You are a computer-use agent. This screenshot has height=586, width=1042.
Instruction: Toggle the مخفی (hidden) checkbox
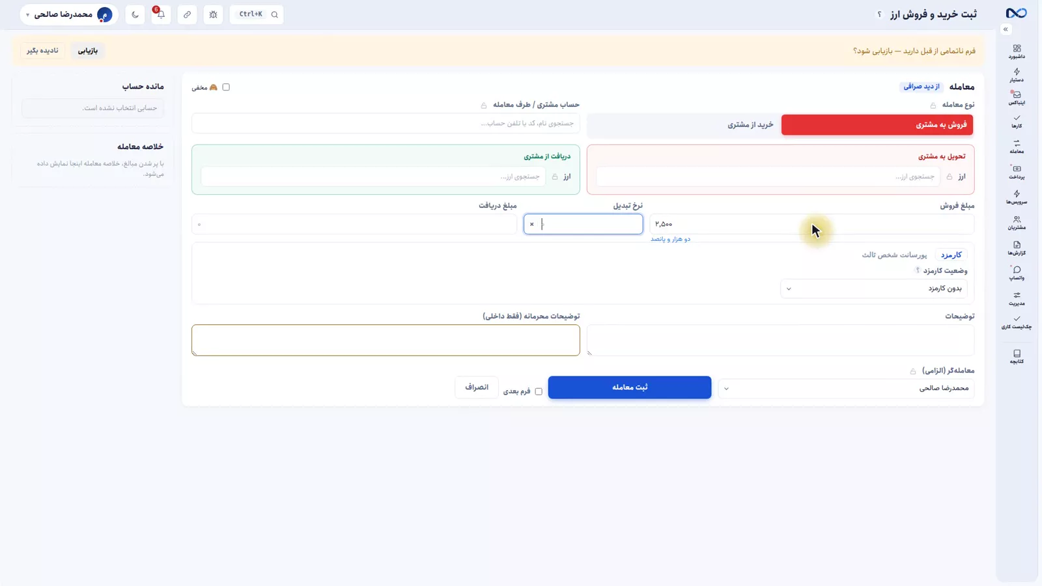click(x=226, y=87)
